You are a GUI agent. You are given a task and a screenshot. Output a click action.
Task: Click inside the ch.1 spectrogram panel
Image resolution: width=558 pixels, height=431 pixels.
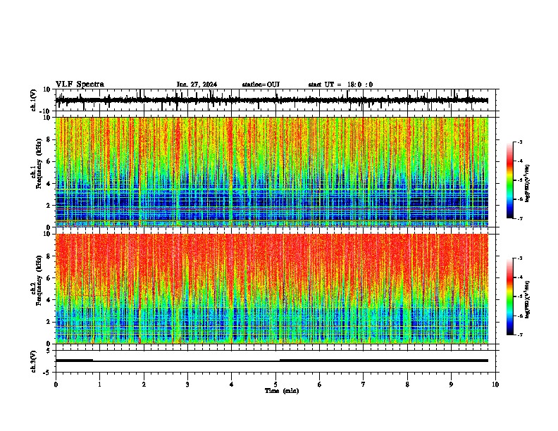point(272,172)
